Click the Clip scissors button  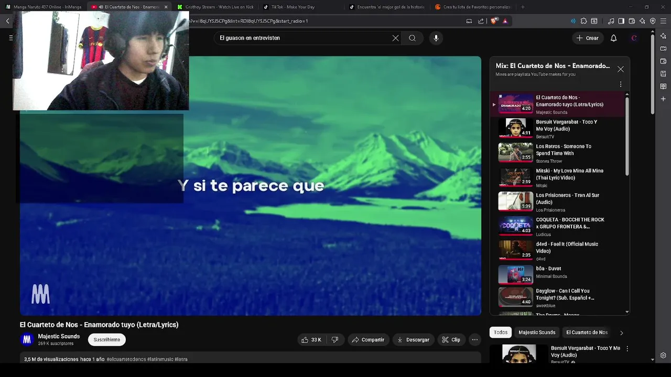coord(451,340)
